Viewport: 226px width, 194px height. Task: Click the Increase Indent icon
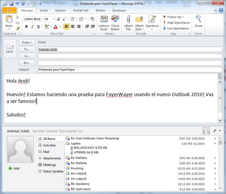[x=93, y=27]
